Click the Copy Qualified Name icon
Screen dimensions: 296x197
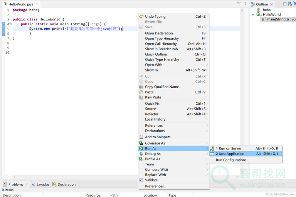click(141, 87)
